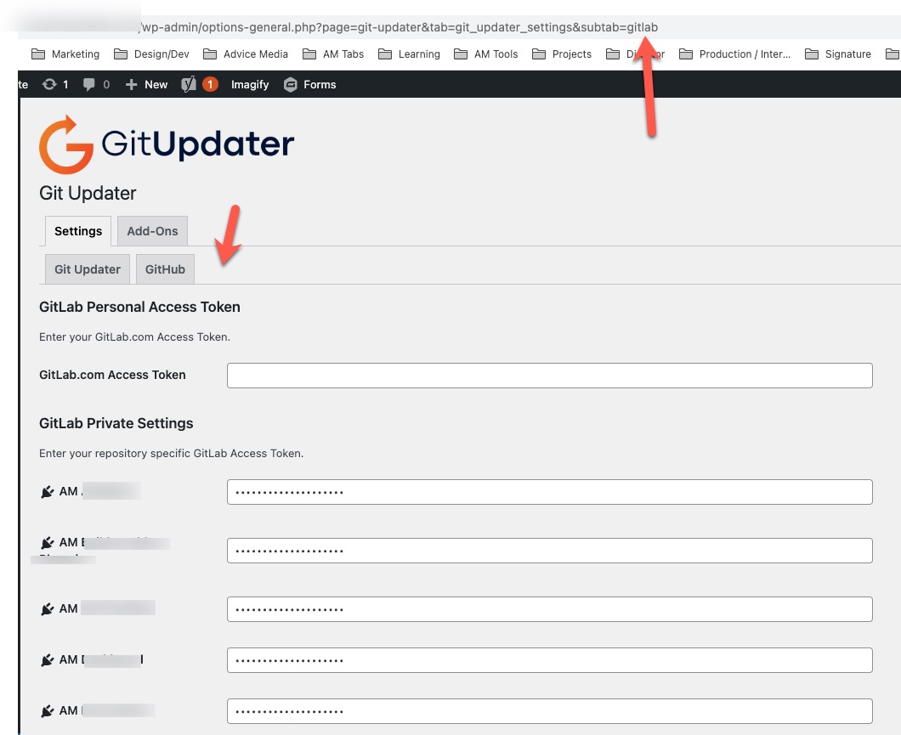
Task: Select the GitHub subtab
Action: coord(165,269)
